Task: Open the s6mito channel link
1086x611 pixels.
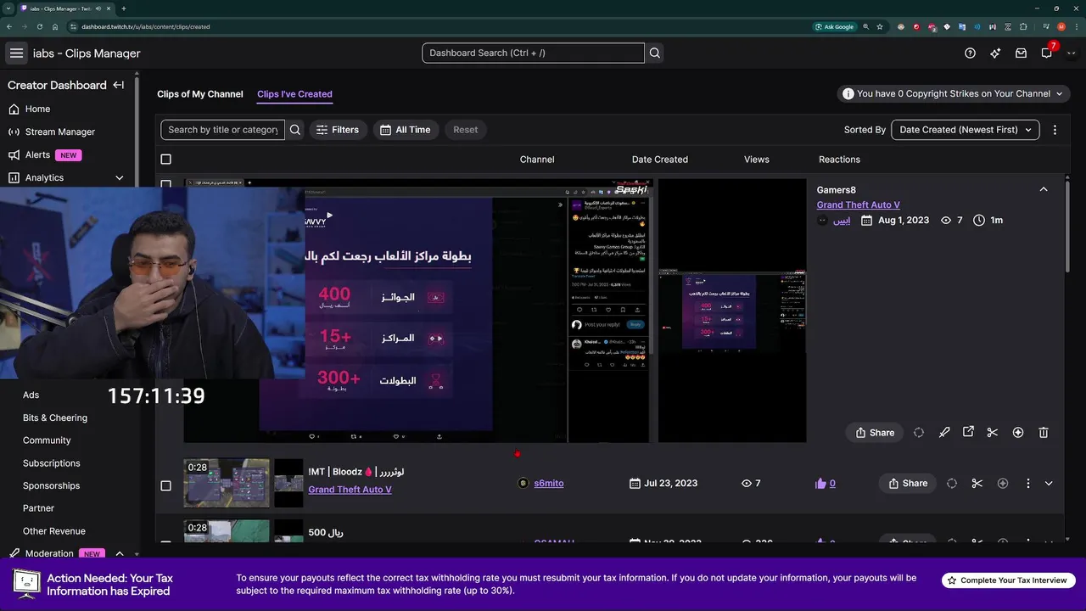Action: pos(549,483)
